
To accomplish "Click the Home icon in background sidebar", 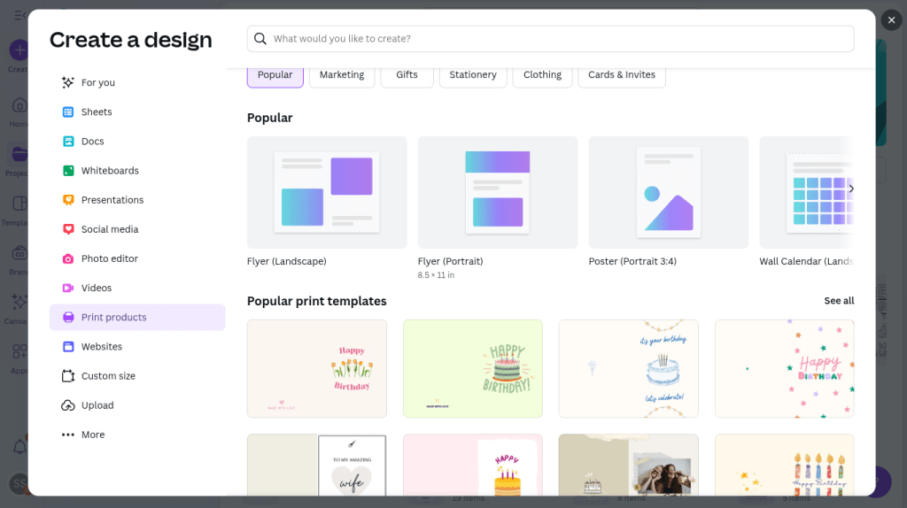I will pyautogui.click(x=19, y=106).
